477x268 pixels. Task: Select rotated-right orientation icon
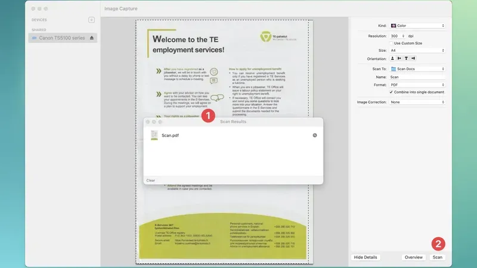pyautogui.click(x=413, y=58)
